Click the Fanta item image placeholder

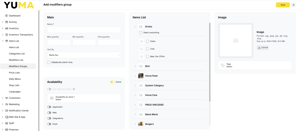(142, 41)
